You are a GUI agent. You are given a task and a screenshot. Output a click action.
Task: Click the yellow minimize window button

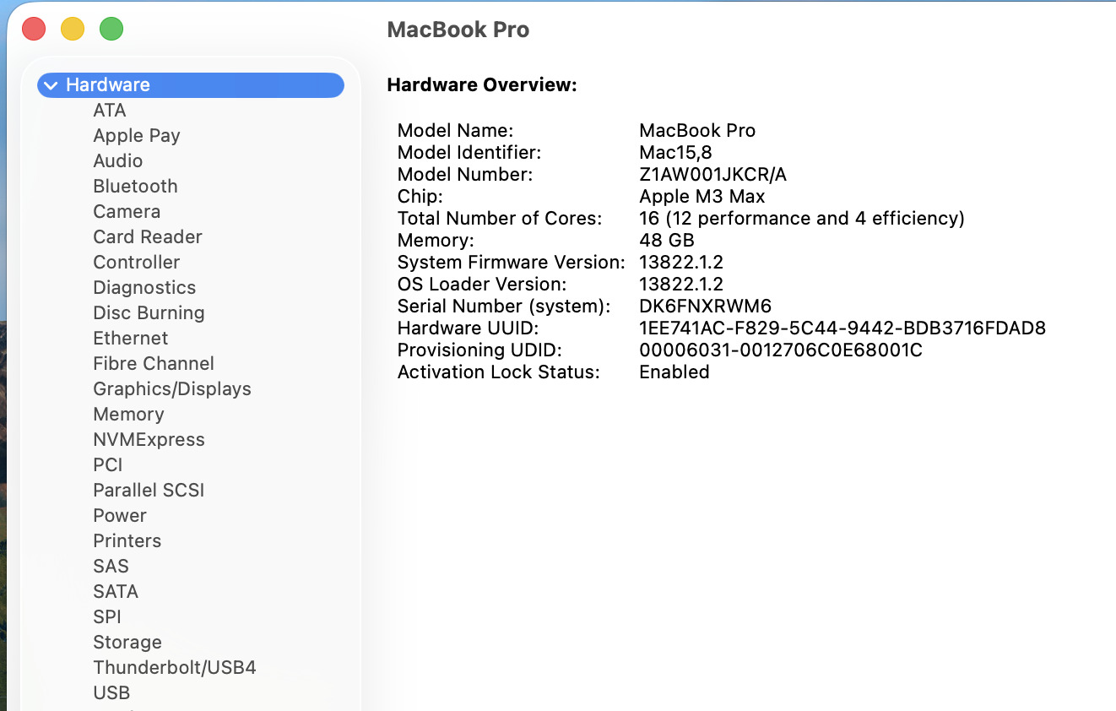[73, 30]
